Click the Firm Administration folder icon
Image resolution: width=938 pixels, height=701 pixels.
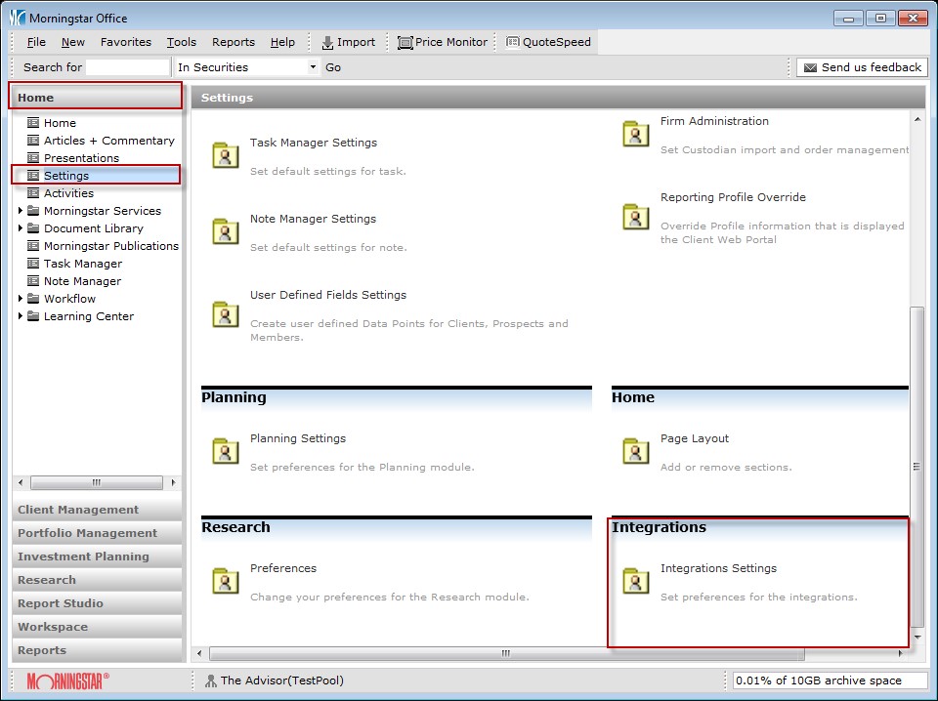click(x=636, y=134)
